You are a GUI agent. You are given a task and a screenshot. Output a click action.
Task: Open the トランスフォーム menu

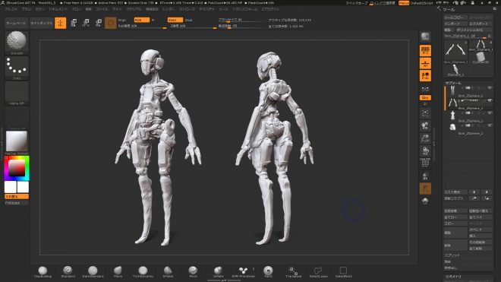click(x=244, y=9)
